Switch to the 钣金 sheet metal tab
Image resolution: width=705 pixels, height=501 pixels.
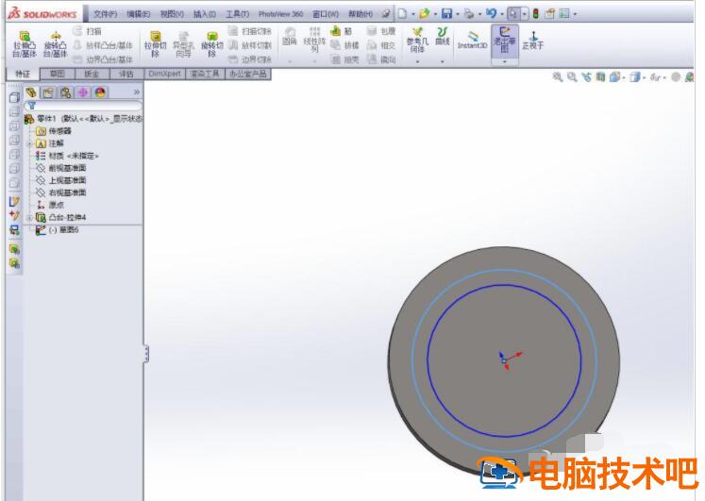[x=92, y=74]
